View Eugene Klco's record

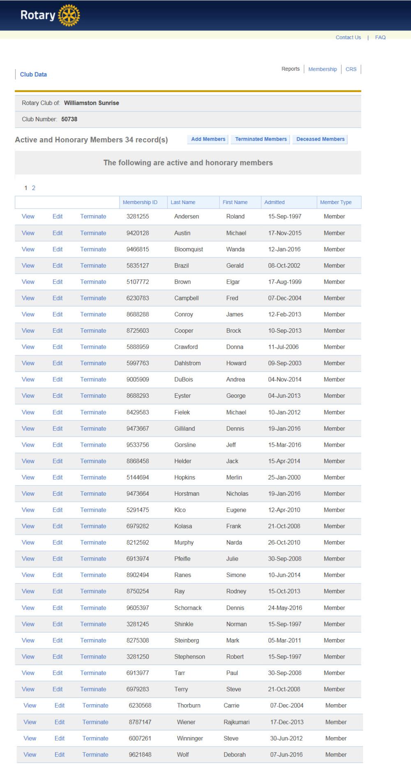point(28,510)
